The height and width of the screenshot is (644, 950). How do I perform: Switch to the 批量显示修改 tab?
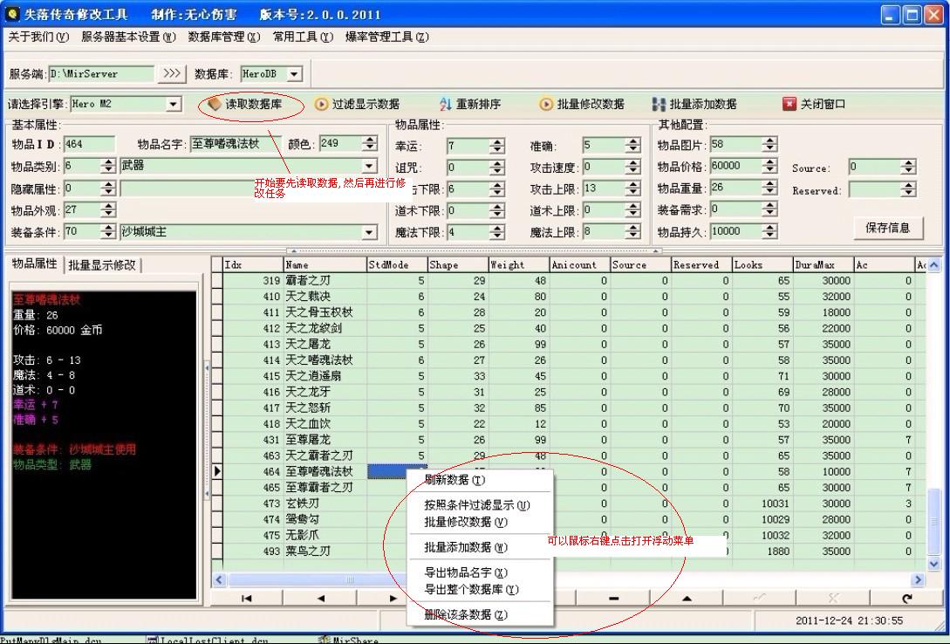[102, 265]
